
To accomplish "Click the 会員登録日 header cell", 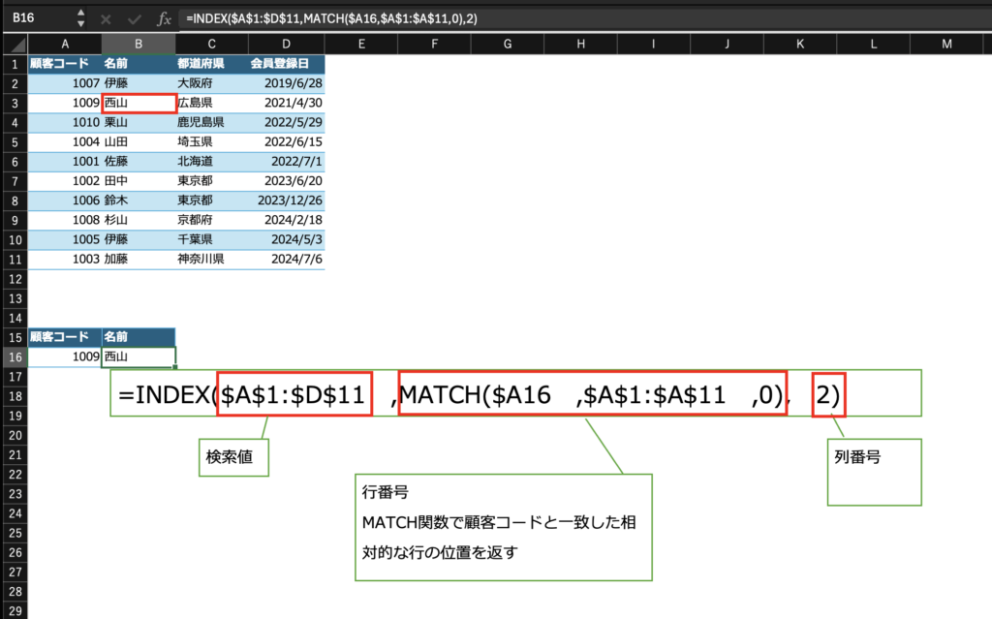I will [x=287, y=64].
